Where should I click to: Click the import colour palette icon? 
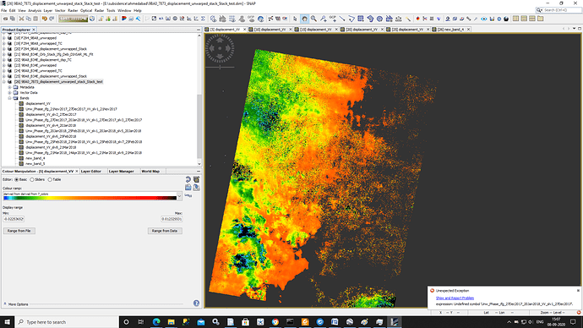pyautogui.click(x=188, y=188)
